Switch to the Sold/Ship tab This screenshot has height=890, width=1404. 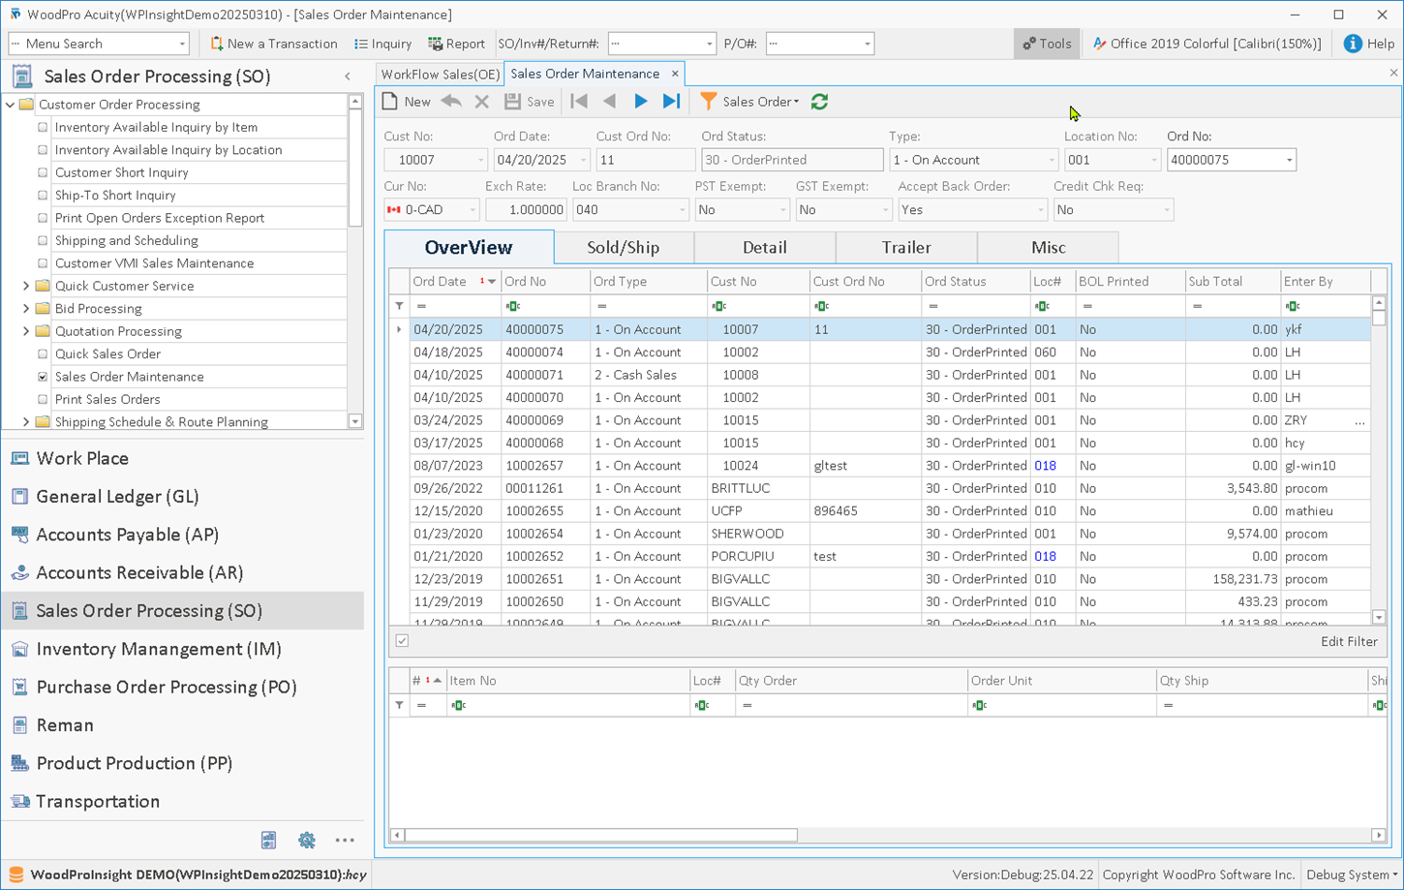623,248
